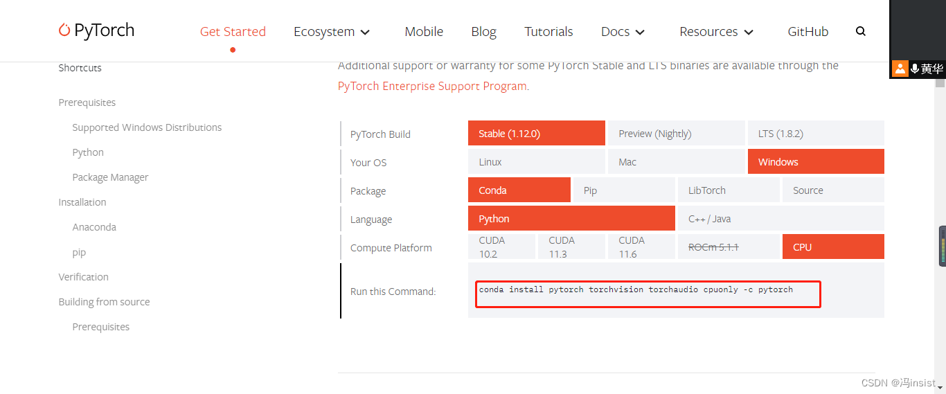
Task: Click the conda install command text
Action: pos(636,289)
